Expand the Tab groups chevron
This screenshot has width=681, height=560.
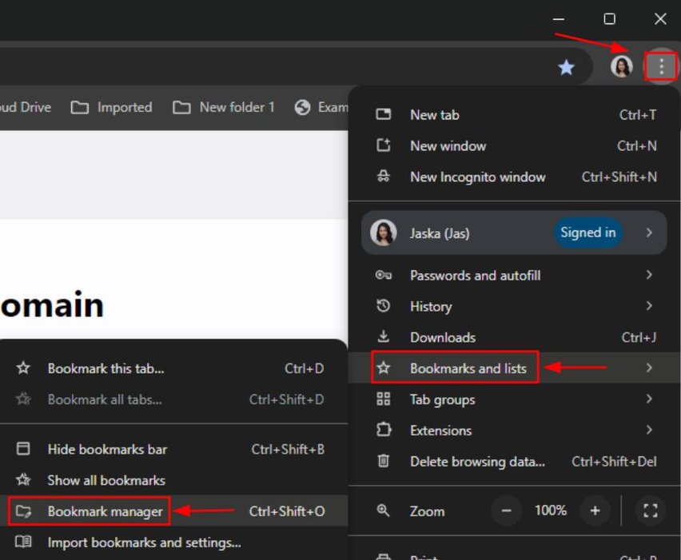[x=649, y=399]
